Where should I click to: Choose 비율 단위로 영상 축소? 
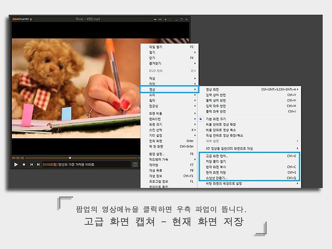click(249, 130)
